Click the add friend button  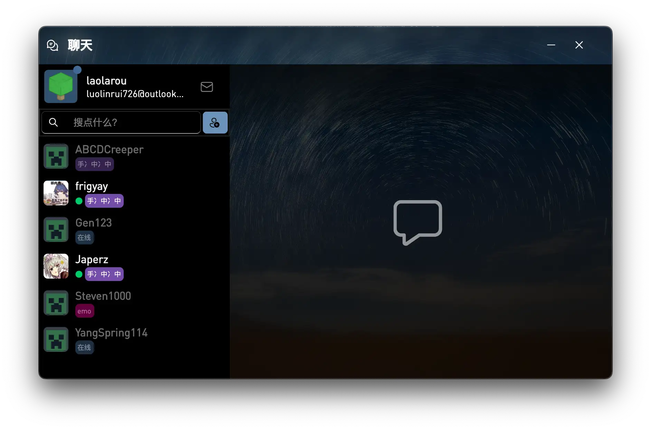(x=215, y=122)
